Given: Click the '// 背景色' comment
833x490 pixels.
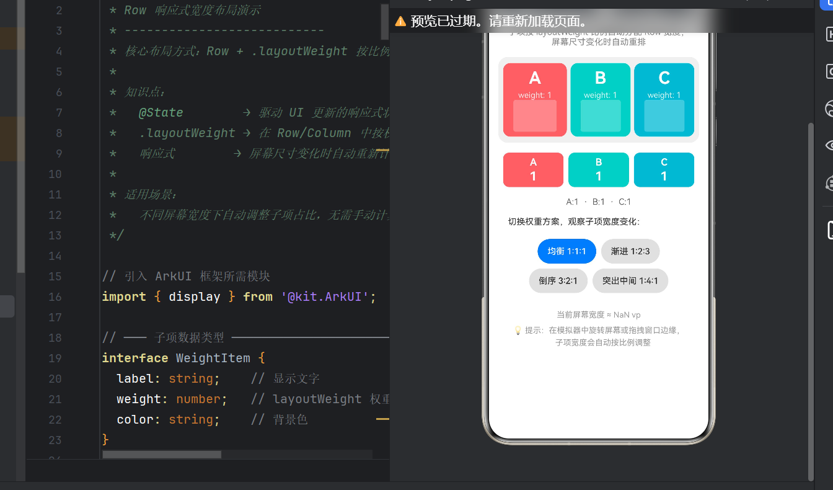Looking at the screenshot, I should tap(279, 419).
